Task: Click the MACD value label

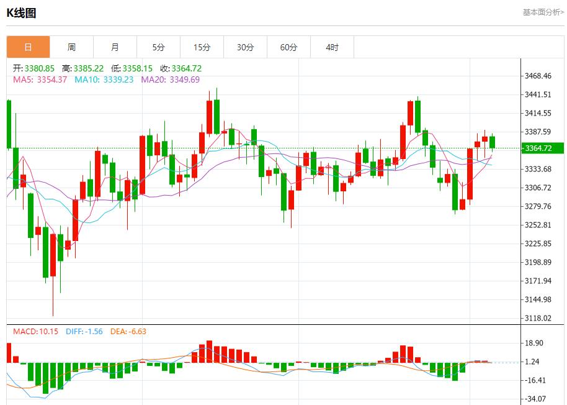Action: tap(35, 331)
